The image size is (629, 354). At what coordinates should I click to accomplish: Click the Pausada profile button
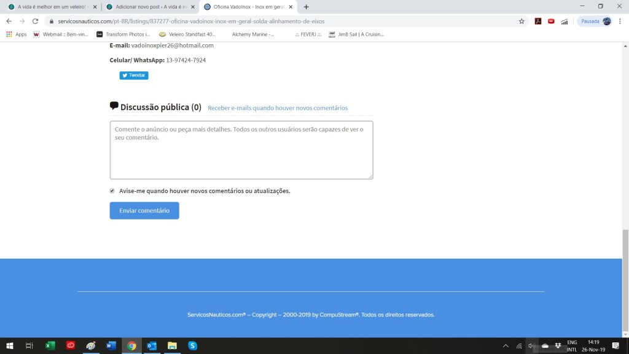[595, 21]
